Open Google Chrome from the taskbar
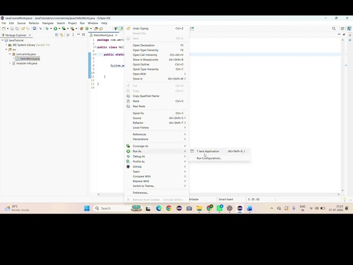The width and height of the screenshot is (353, 265). click(169, 209)
